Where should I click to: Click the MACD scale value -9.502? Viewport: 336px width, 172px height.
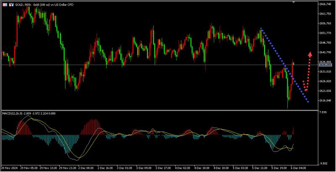323,164
